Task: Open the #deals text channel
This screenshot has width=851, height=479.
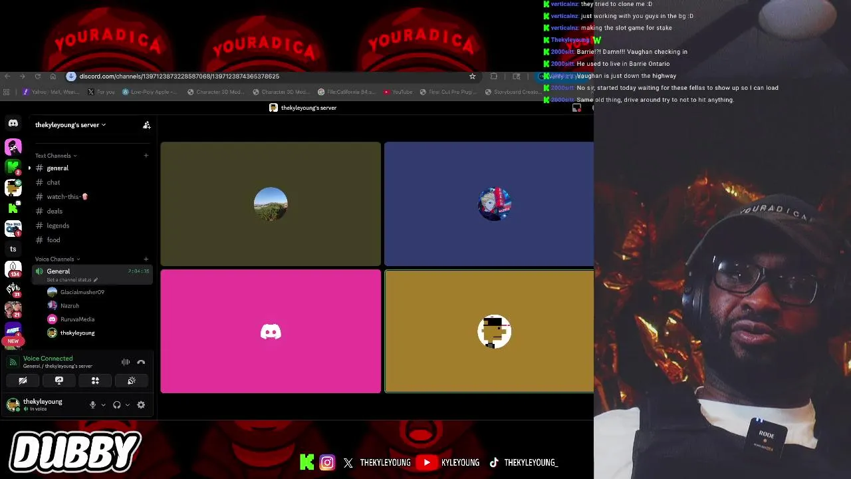Action: tap(92, 212)
